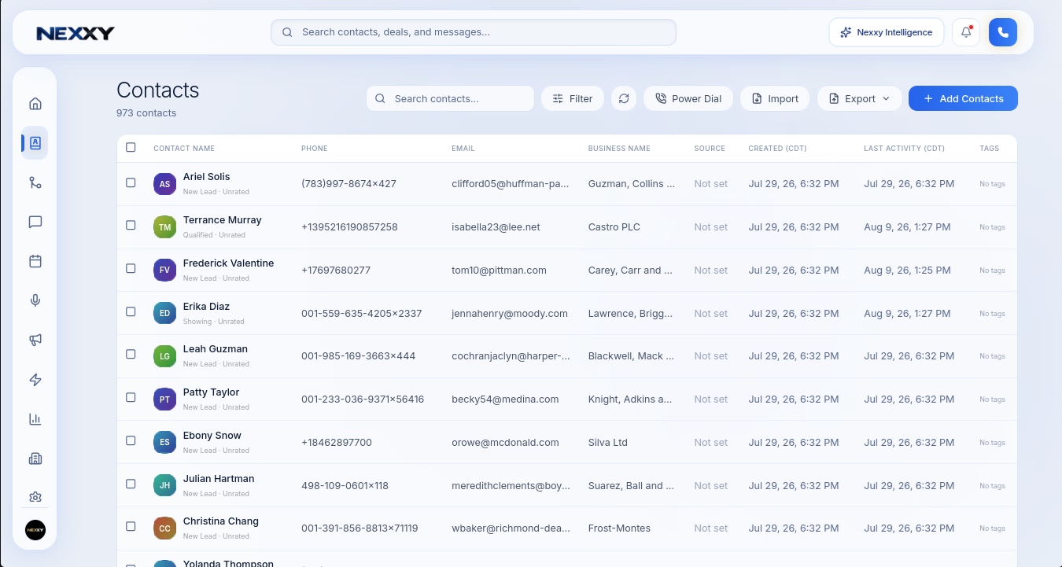
Task: Open the settings gear sidebar icon
Action: [35, 497]
